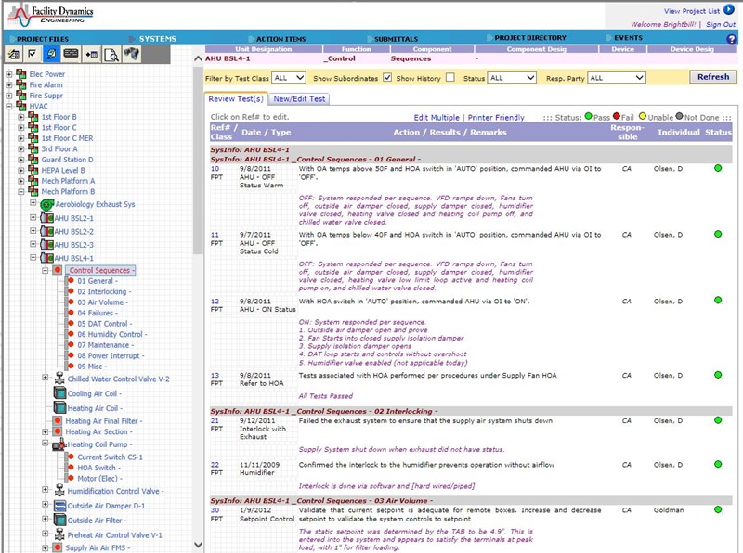Switch to the New/Edit Test tab
The height and width of the screenshot is (553, 743).
[299, 98]
